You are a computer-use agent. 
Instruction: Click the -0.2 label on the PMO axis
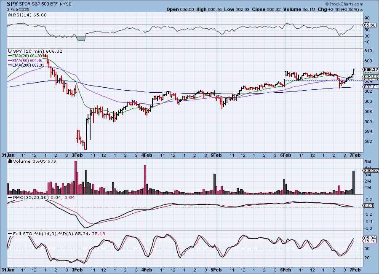(368, 215)
